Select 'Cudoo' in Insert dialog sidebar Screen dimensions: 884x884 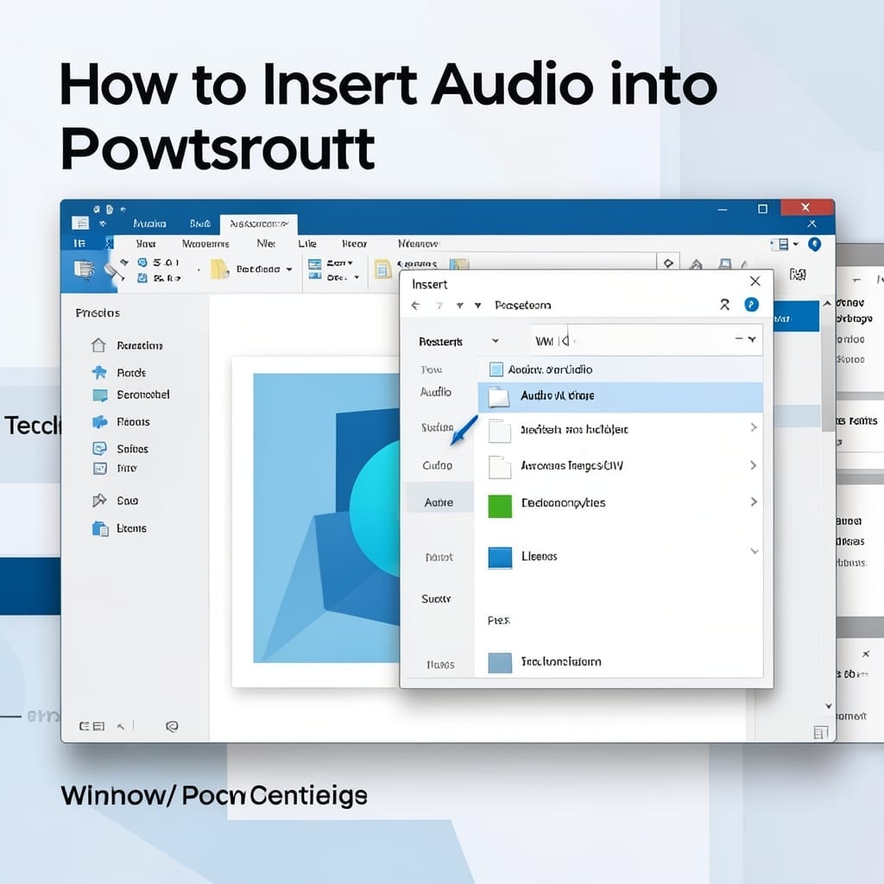click(438, 465)
